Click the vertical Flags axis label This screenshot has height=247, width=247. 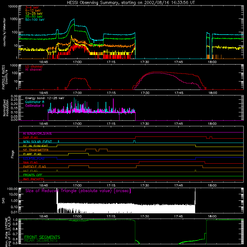[x=13, y=154]
